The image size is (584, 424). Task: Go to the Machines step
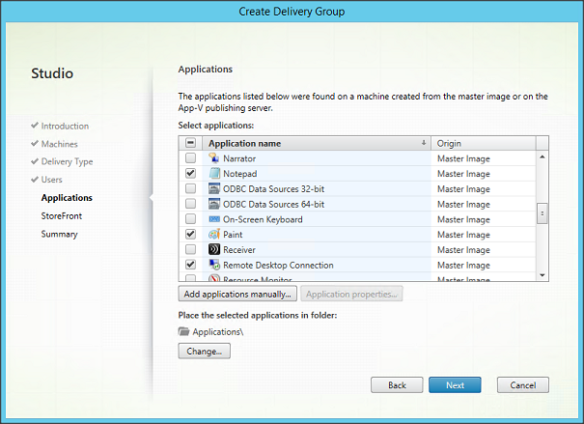pyautogui.click(x=59, y=144)
